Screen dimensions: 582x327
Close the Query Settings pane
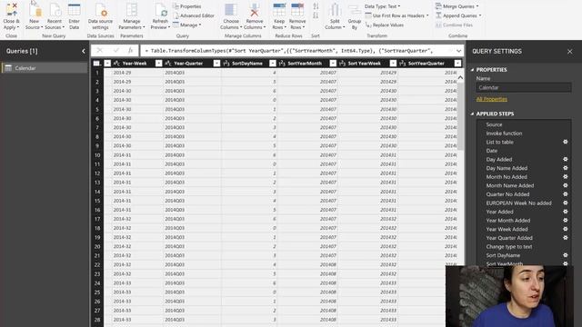(570, 52)
